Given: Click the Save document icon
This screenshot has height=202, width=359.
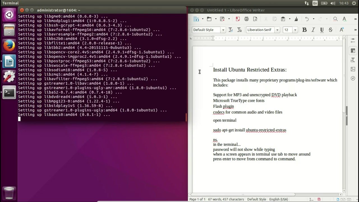Looking at the screenshot, I should tap(222, 19).
